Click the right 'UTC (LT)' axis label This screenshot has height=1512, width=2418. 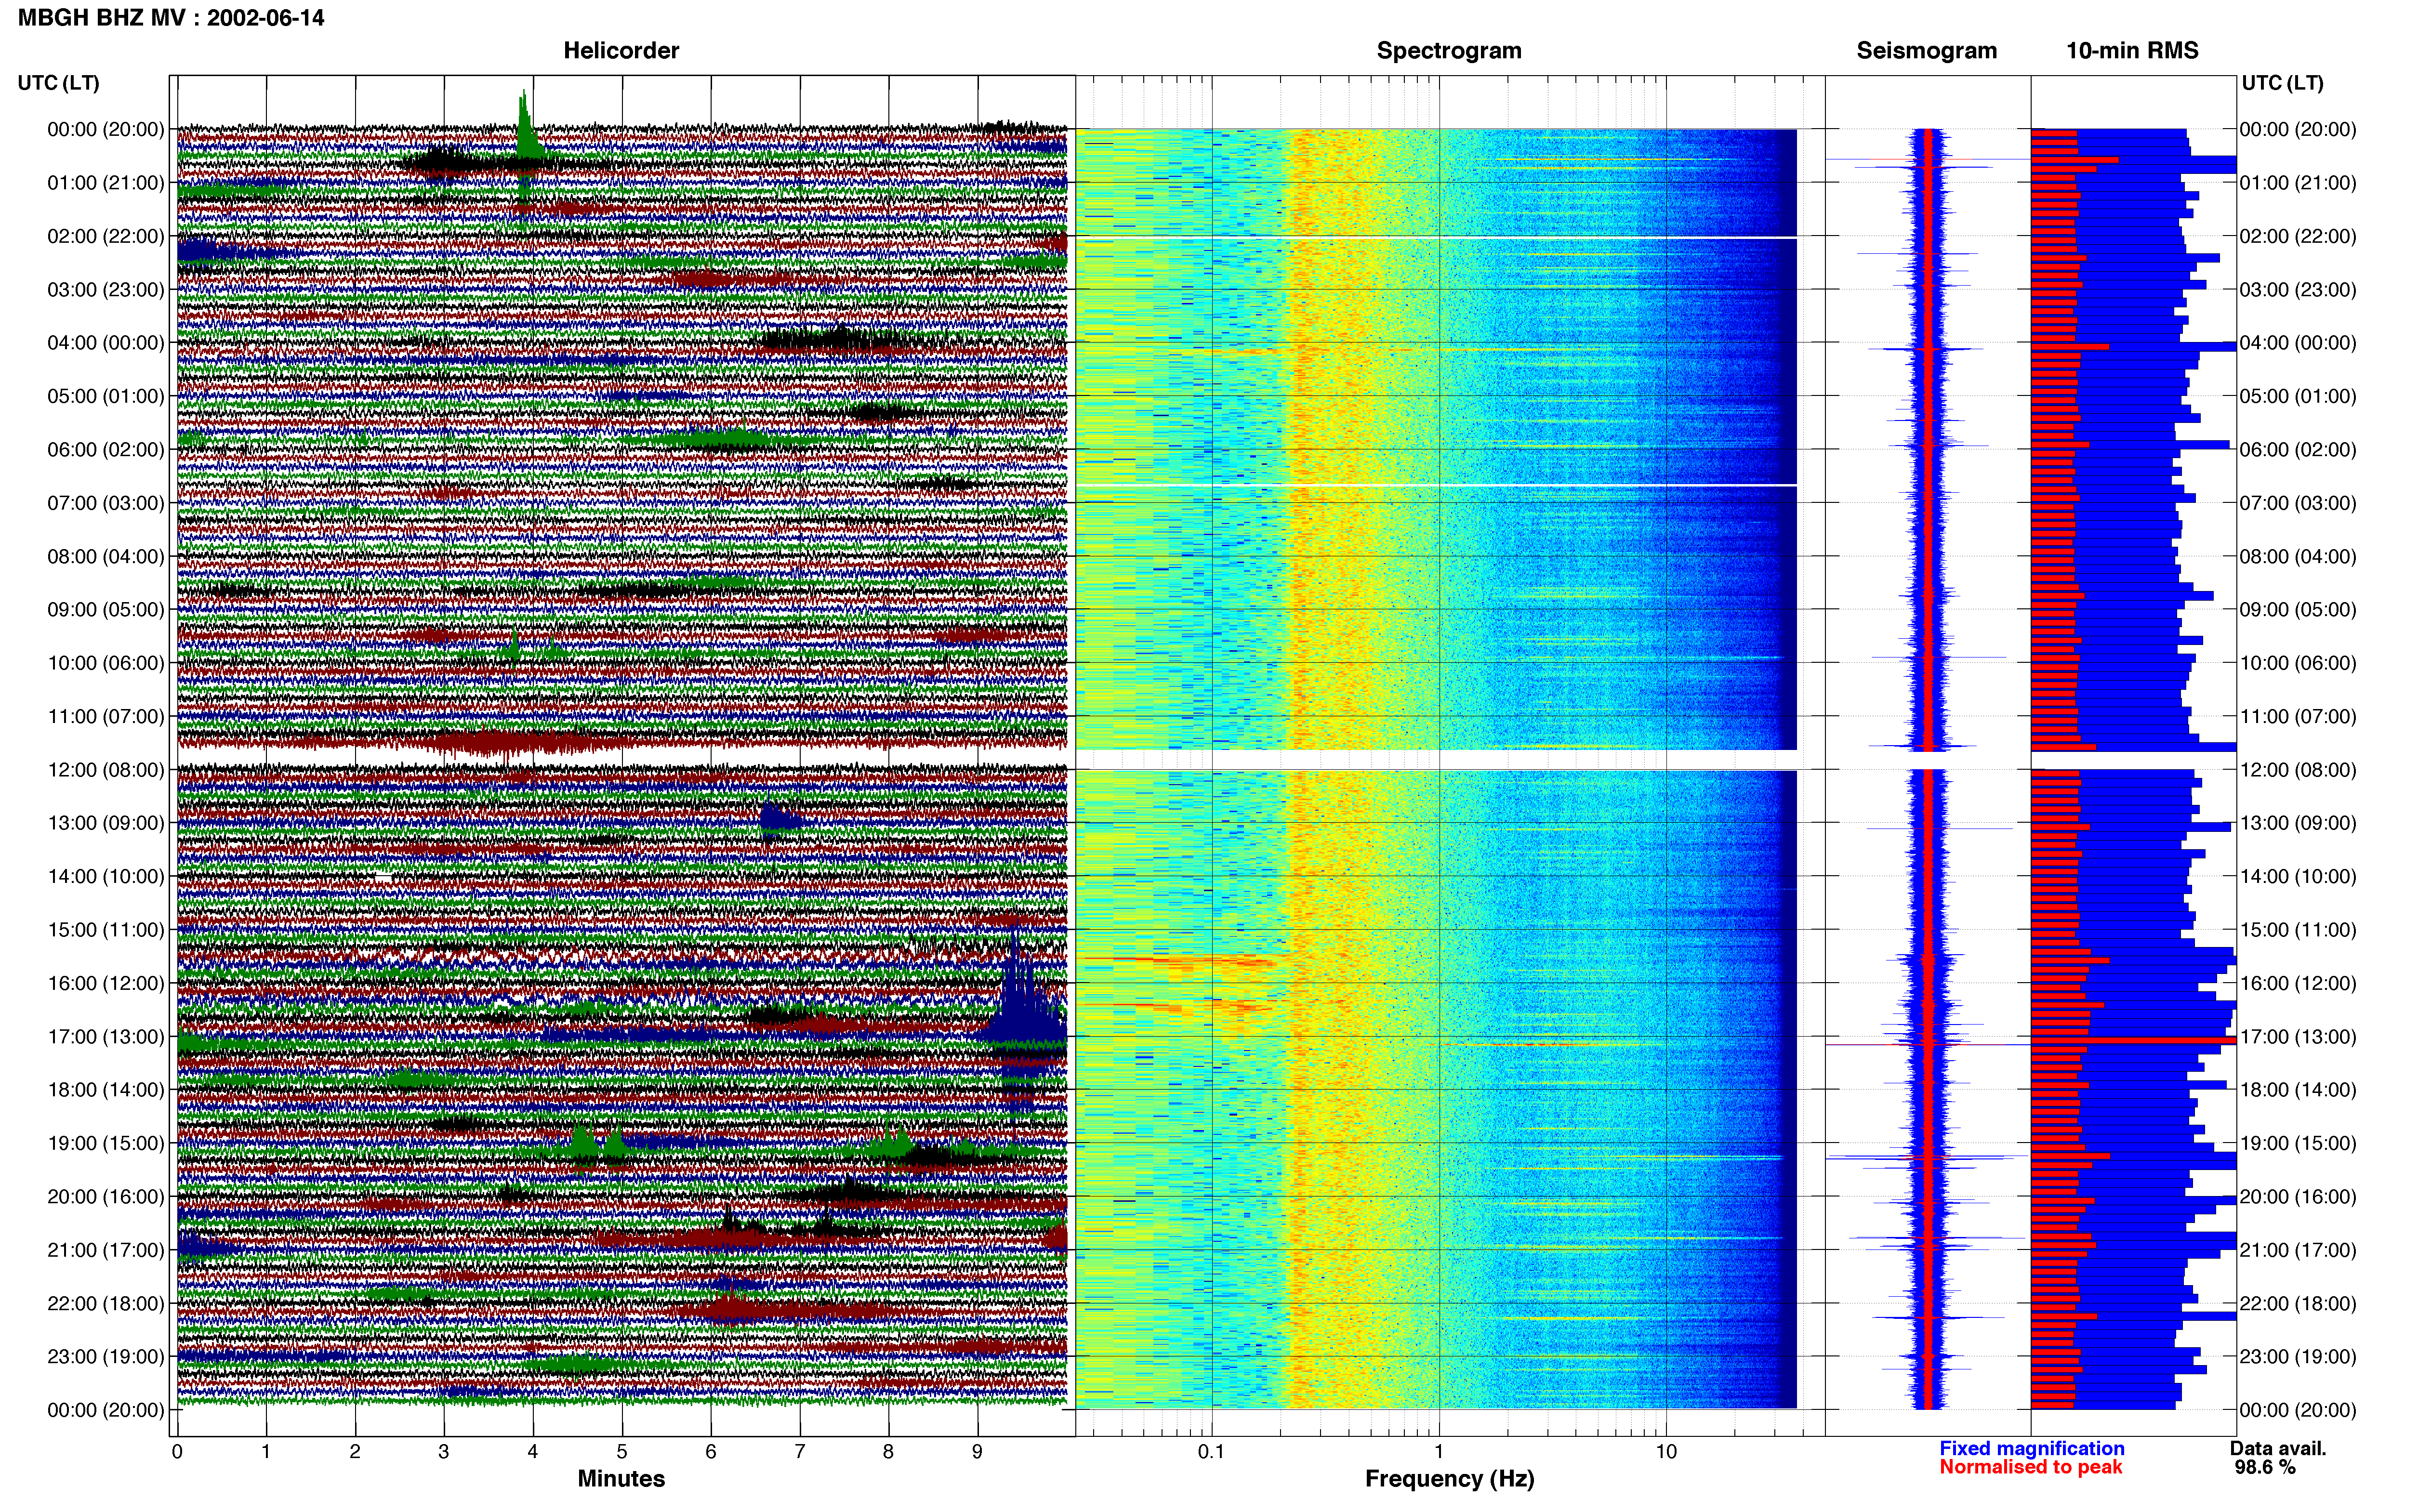2282,82
